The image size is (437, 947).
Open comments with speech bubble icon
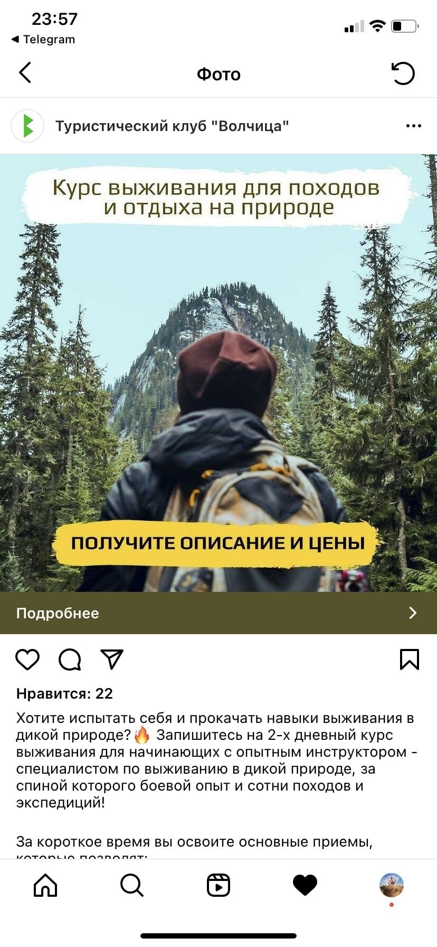[70, 660]
